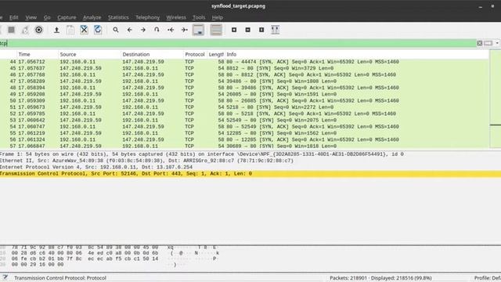The height and width of the screenshot is (282, 501).
Task: Select packet 57 at time 17.066847
Action: [x=244, y=146]
